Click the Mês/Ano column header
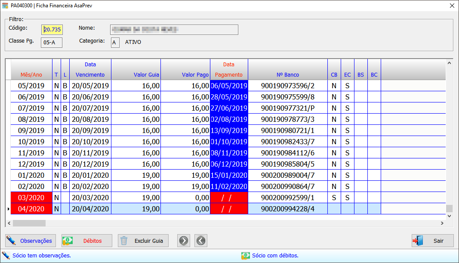 31,74
